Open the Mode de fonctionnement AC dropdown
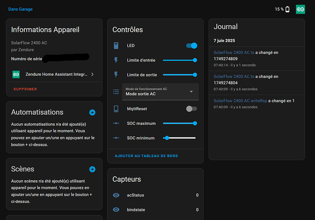315x220 pixels. tap(160, 92)
